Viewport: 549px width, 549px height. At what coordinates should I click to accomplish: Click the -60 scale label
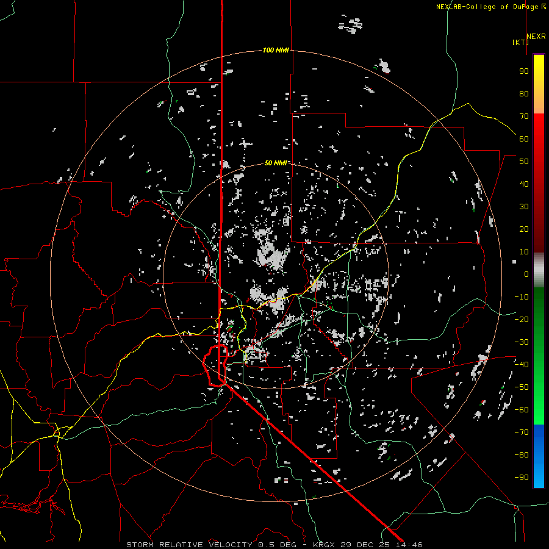522,410
